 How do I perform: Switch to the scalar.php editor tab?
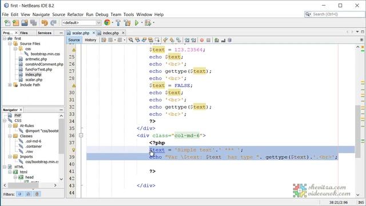pyautogui.click(x=81, y=33)
